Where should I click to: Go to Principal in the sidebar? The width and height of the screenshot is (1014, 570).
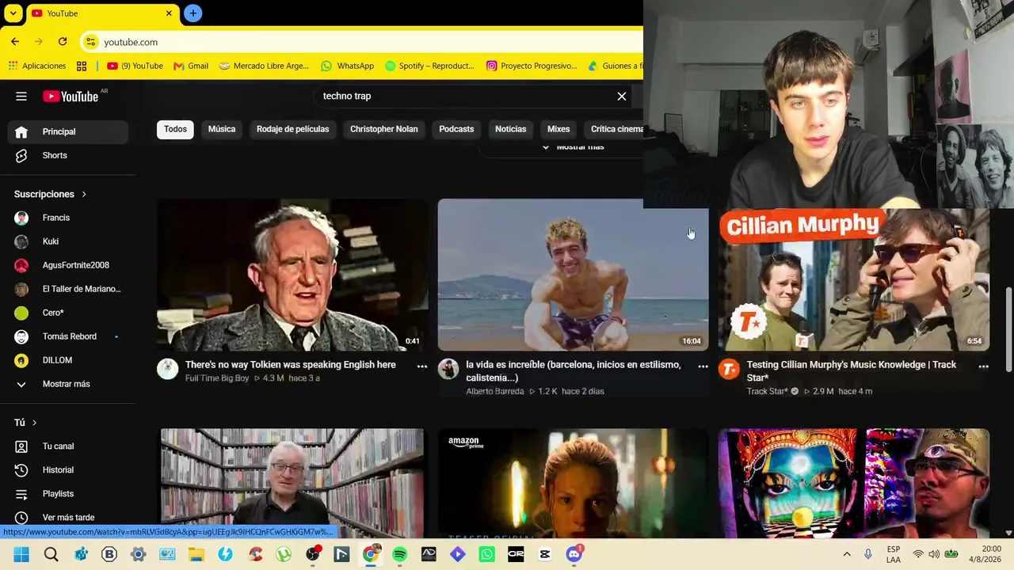(67, 132)
